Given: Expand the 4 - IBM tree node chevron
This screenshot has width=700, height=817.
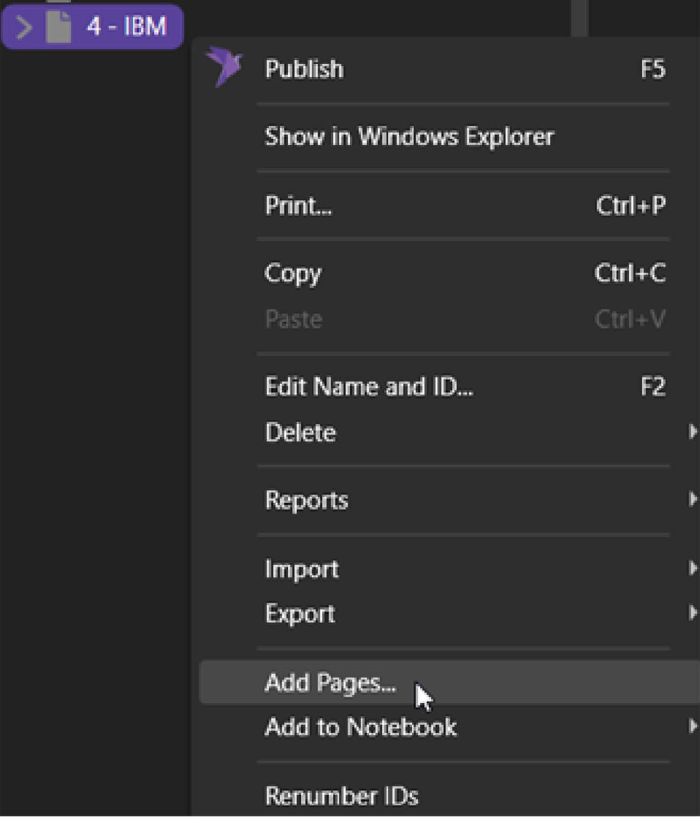Looking at the screenshot, I should 23,27.
